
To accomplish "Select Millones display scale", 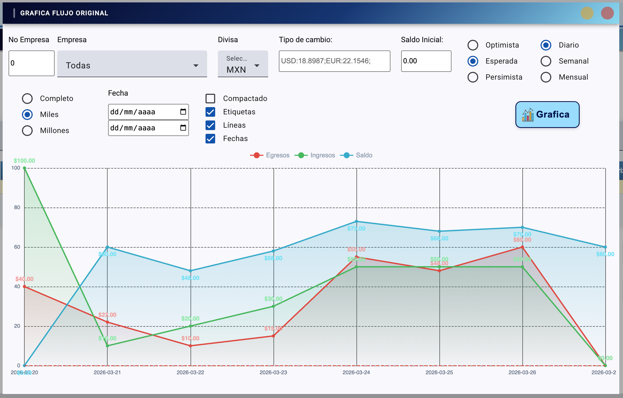I will [x=27, y=131].
